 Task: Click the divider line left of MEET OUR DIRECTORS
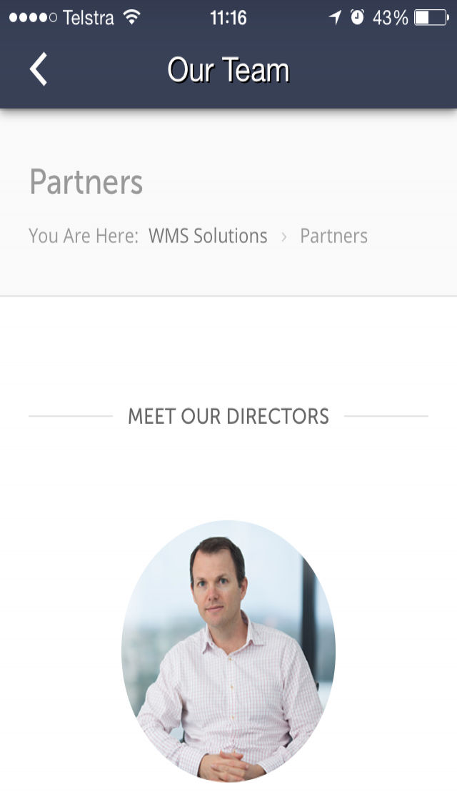[71, 416]
